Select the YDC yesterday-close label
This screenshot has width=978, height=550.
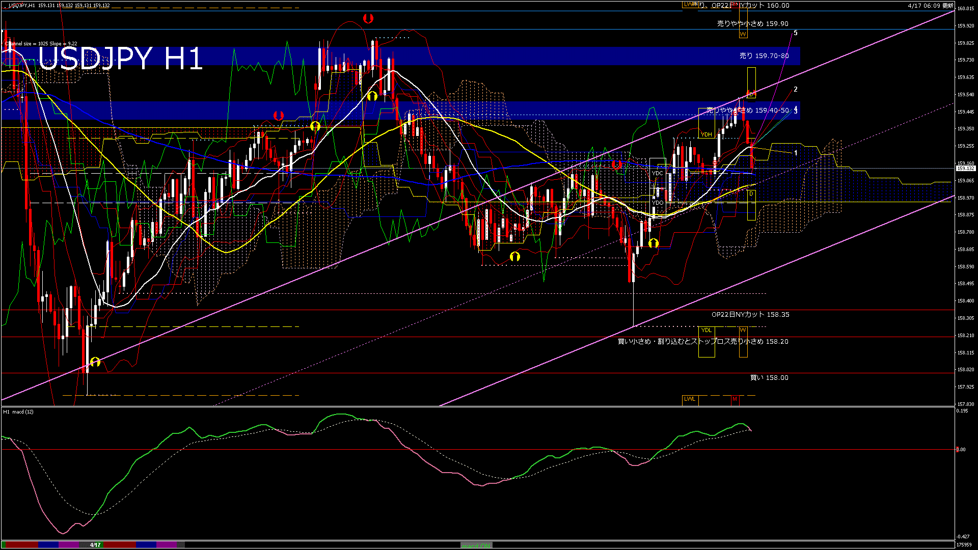[658, 173]
